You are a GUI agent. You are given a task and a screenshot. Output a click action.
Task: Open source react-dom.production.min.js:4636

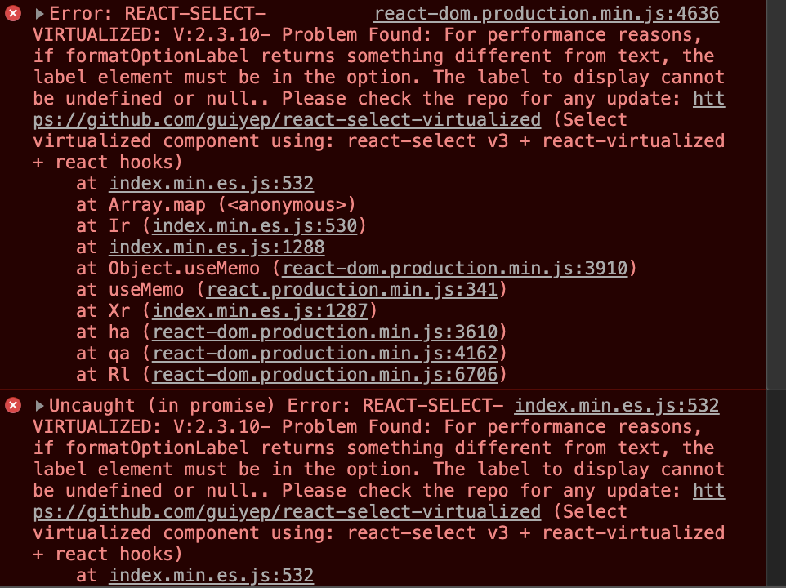[x=546, y=13]
